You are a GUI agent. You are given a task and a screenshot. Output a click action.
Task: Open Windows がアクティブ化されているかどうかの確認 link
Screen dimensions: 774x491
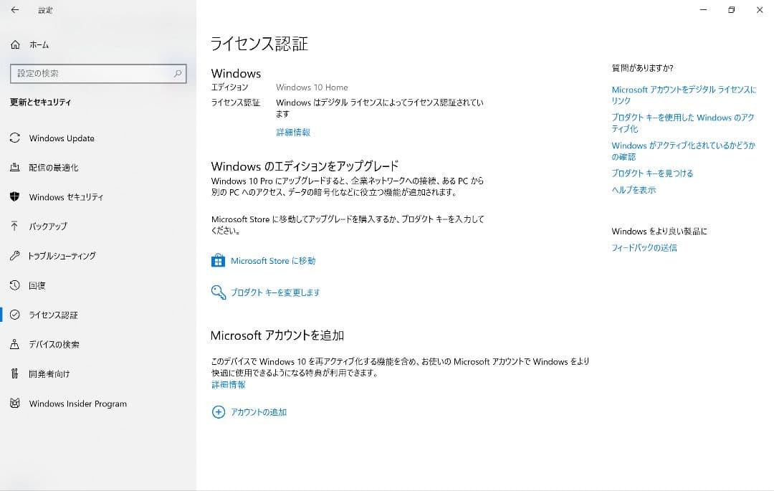pyautogui.click(x=683, y=151)
